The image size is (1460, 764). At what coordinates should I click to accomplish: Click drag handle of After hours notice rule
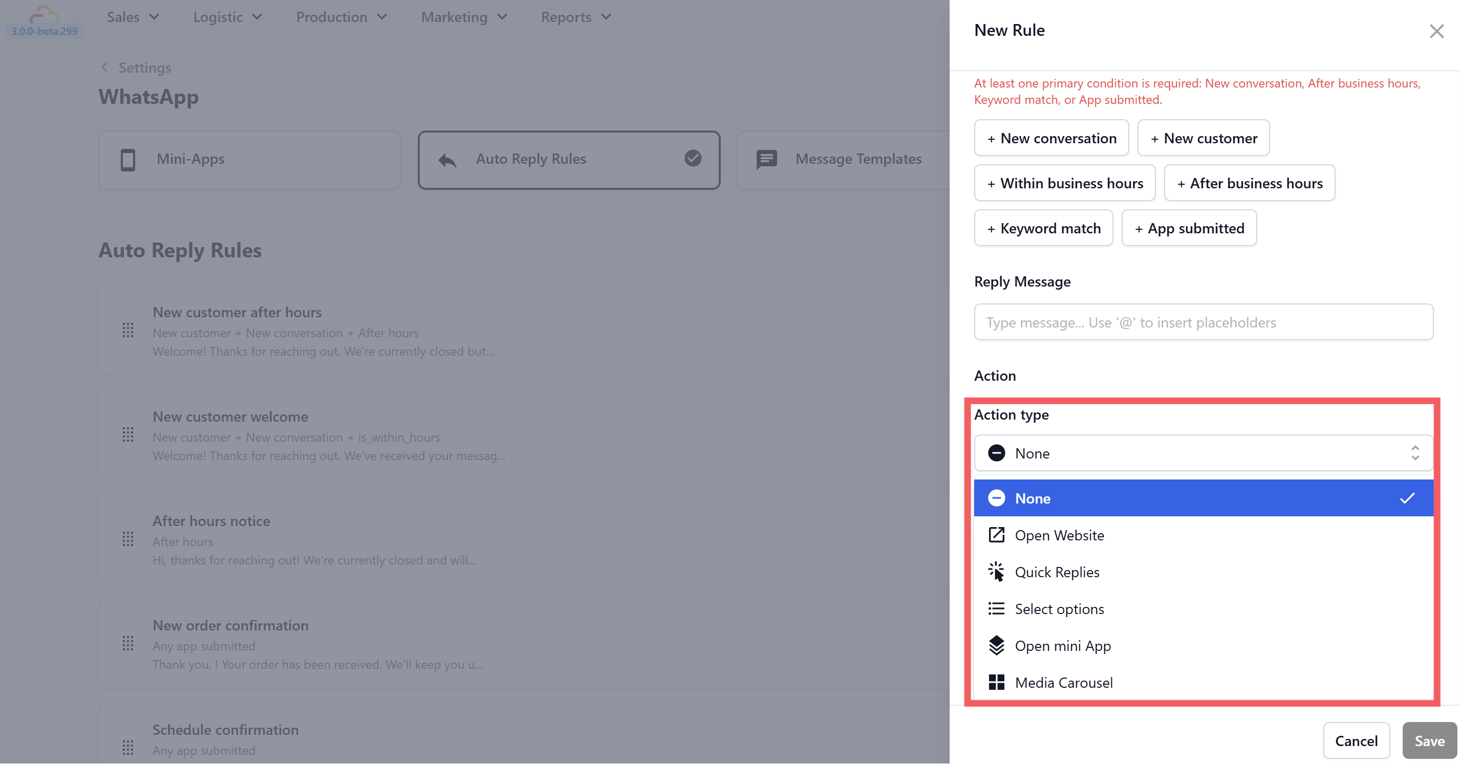128,539
